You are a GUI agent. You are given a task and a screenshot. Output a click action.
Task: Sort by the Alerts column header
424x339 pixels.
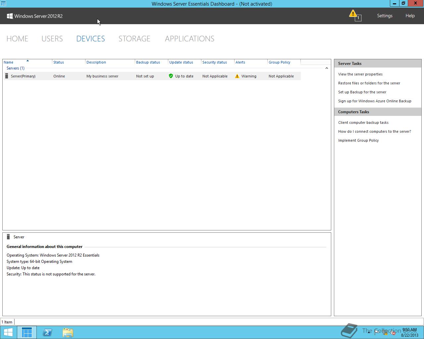(251, 62)
